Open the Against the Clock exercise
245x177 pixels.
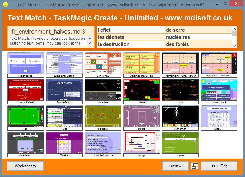142,65
